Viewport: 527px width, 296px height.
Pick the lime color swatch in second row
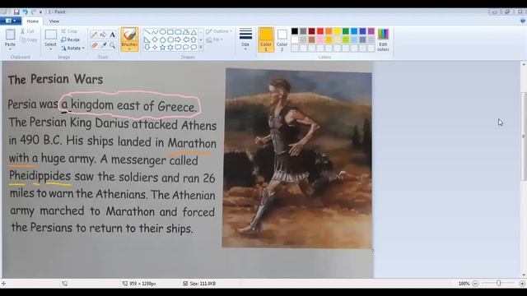(346, 39)
